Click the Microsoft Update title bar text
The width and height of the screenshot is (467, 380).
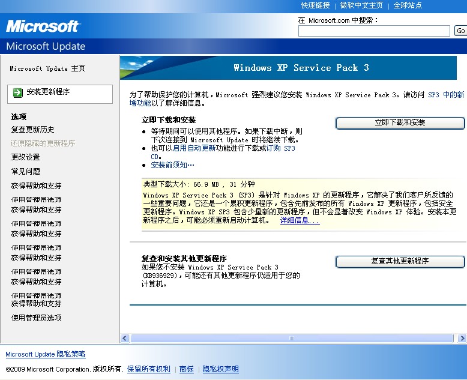pyautogui.click(x=46, y=46)
